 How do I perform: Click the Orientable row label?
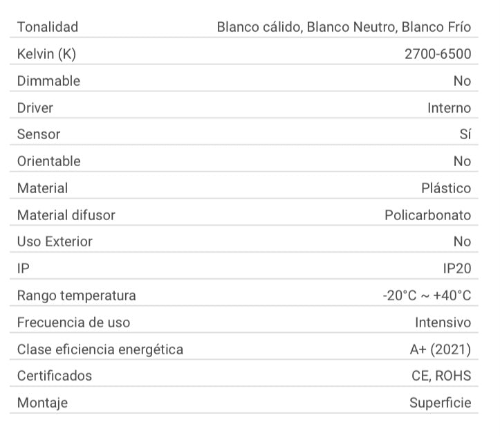pyautogui.click(x=49, y=161)
